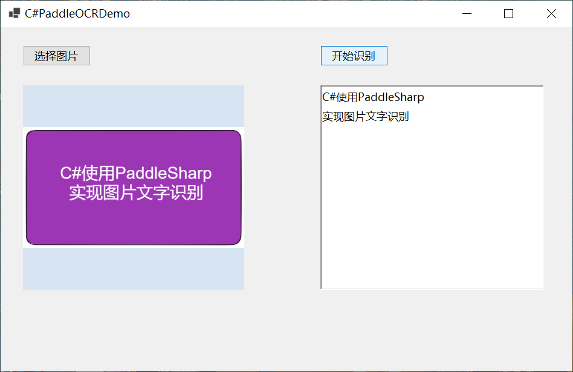This screenshot has width=573, height=372.
Task: Click the result line "C#使用PaddleSharp"
Action: coord(373,97)
